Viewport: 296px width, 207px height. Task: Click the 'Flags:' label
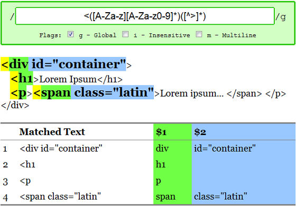pos(50,35)
